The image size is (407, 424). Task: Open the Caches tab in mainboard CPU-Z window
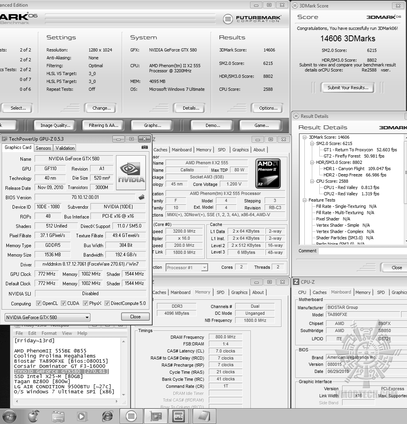319,292
